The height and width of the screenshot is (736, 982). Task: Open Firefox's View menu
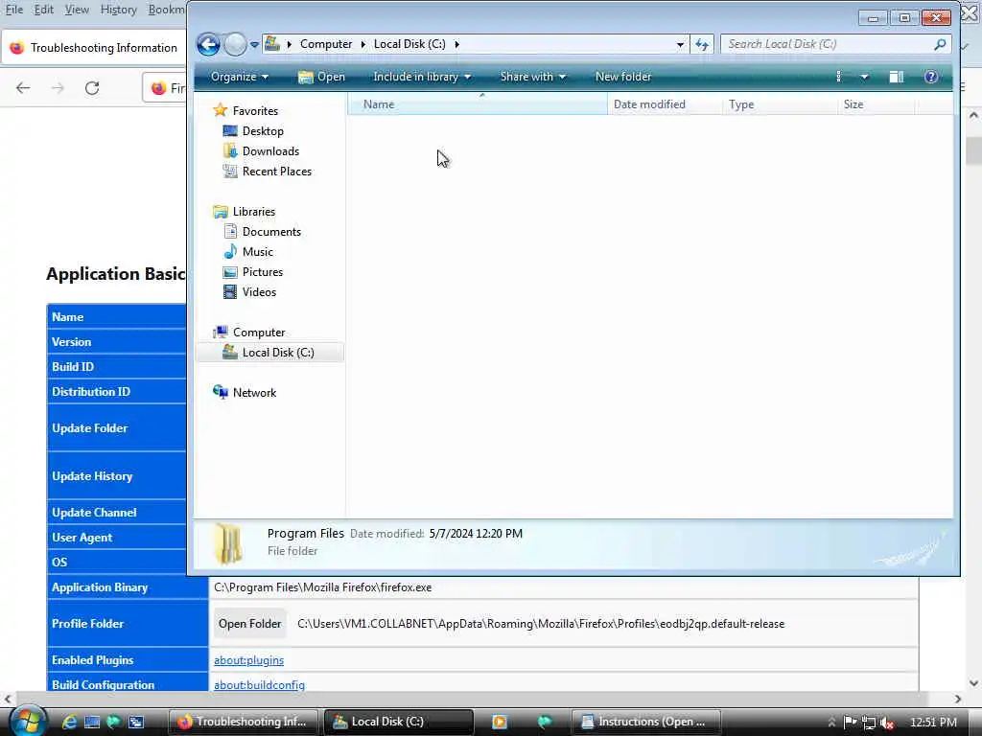[x=77, y=10]
